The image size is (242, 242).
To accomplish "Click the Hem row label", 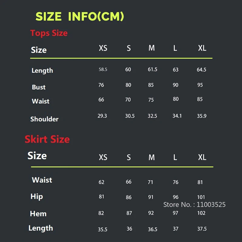I will [38, 214].
